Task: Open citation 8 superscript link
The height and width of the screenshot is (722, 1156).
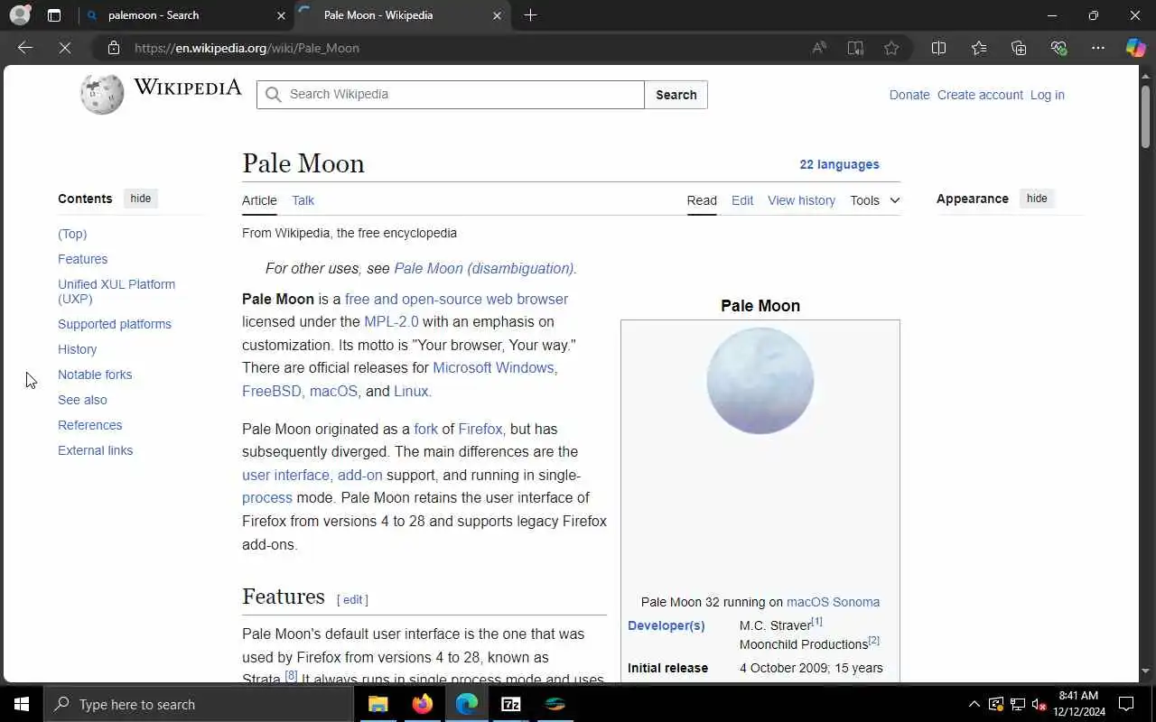Action: pos(291,675)
